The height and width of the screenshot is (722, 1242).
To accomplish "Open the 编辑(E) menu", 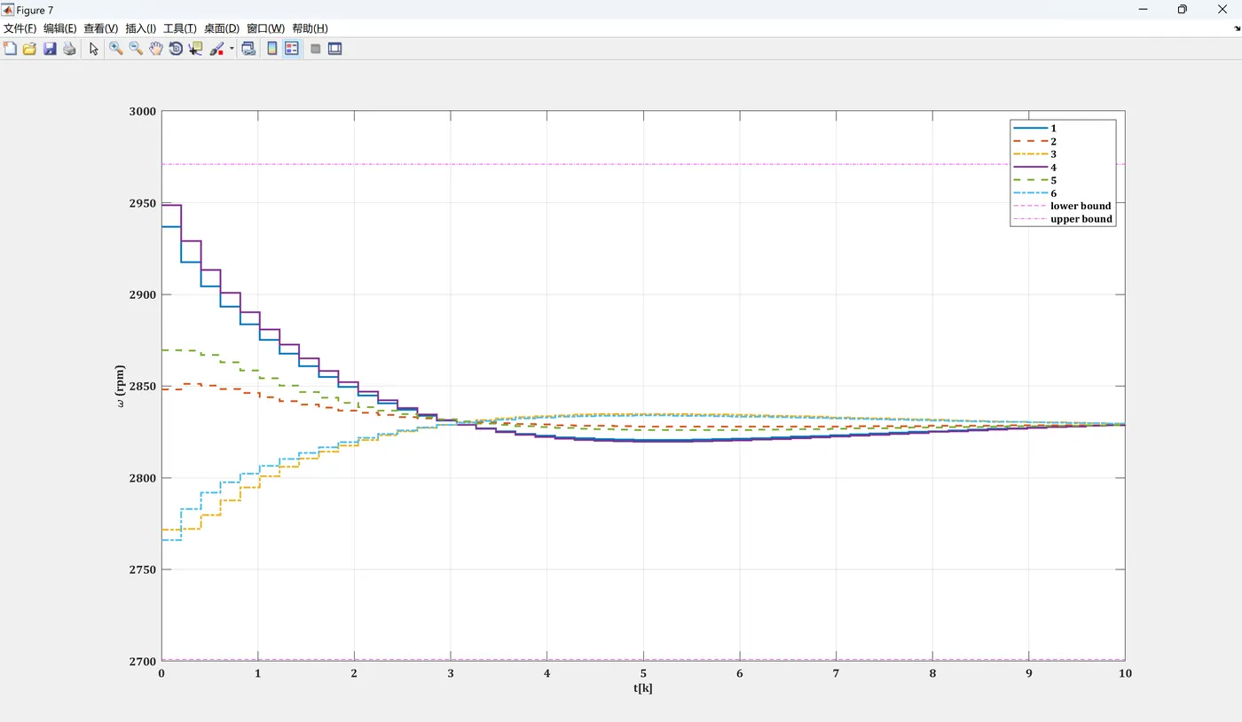I will (59, 28).
